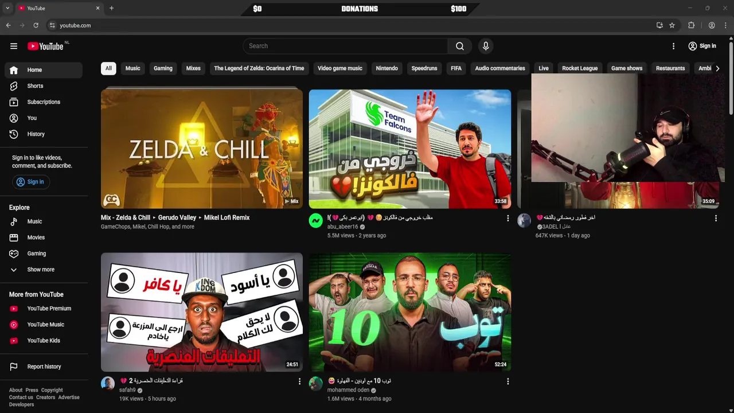Screen dimensions: 734x413
Task: Select the Nintendo filter chip
Action: point(386,68)
